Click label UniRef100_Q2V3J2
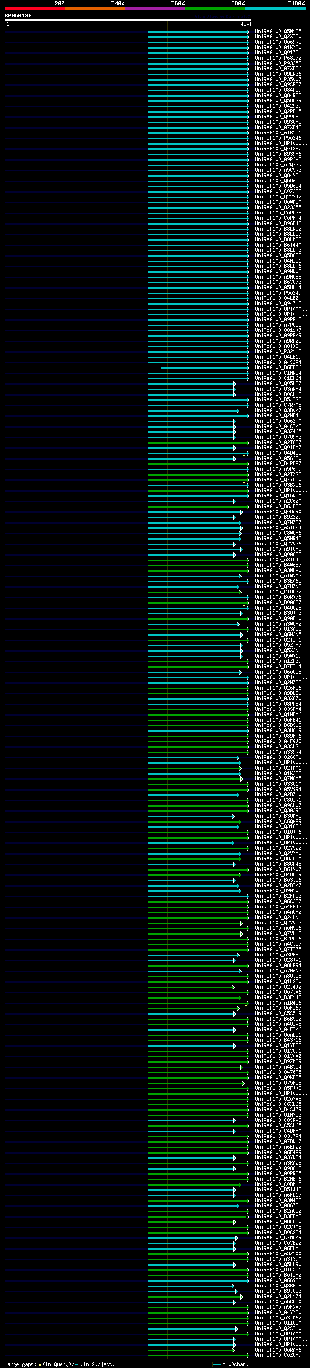 point(278,197)
